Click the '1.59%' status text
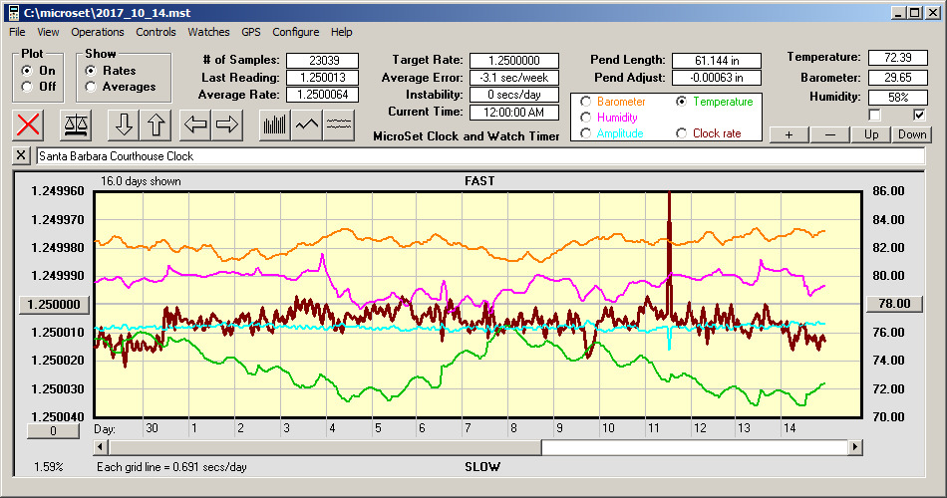947x498 pixels. pos(48,466)
